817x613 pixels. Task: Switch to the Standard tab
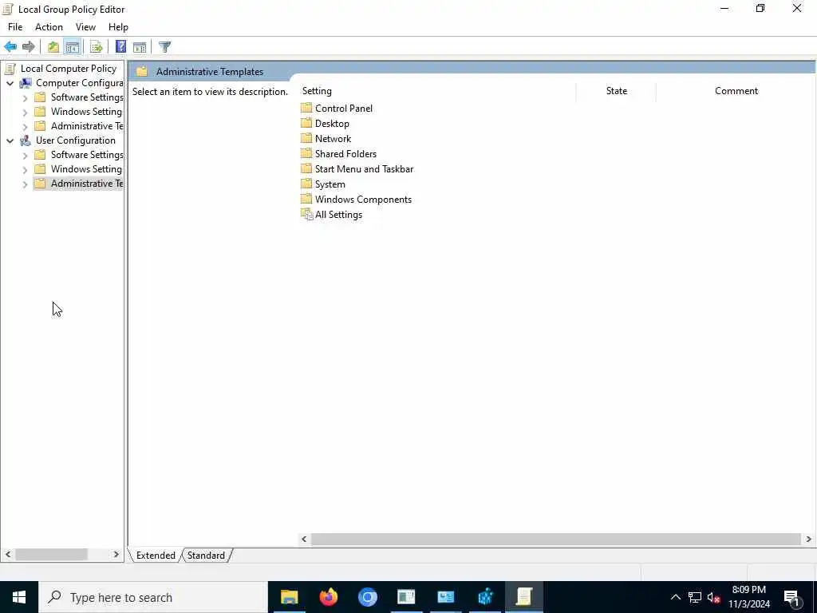206,556
